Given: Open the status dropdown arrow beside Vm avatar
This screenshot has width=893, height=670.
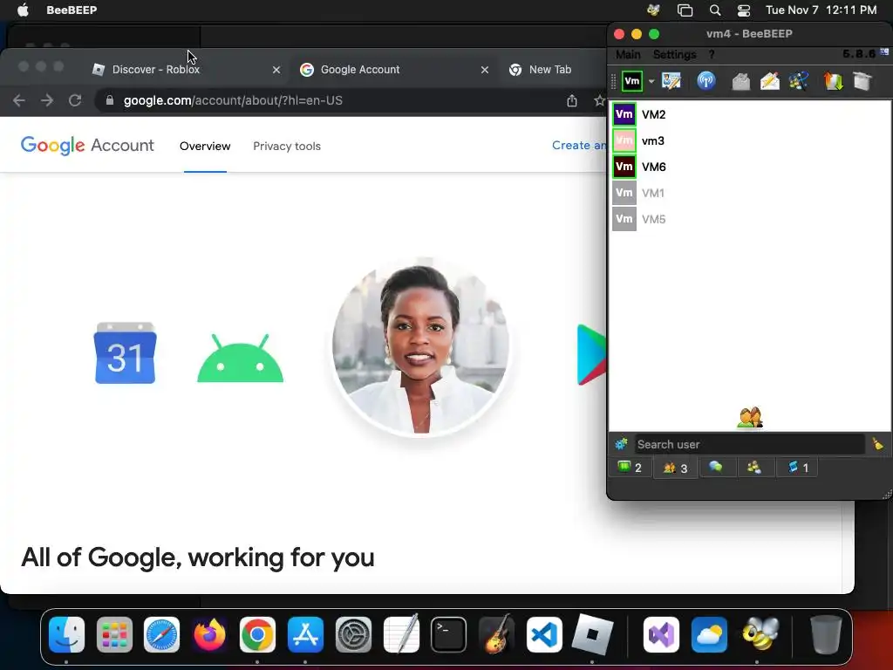Looking at the screenshot, I should 651,81.
